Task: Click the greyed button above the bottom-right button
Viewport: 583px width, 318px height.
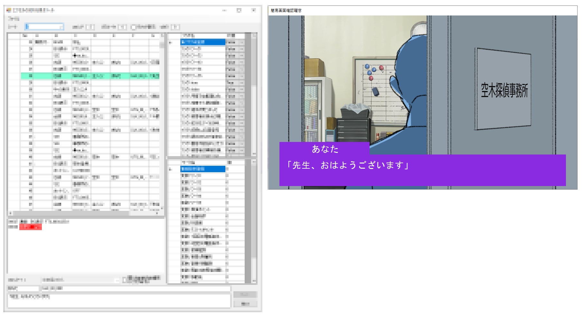Action: [245, 295]
